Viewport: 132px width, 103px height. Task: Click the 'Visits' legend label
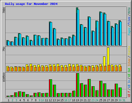coord(129,51)
